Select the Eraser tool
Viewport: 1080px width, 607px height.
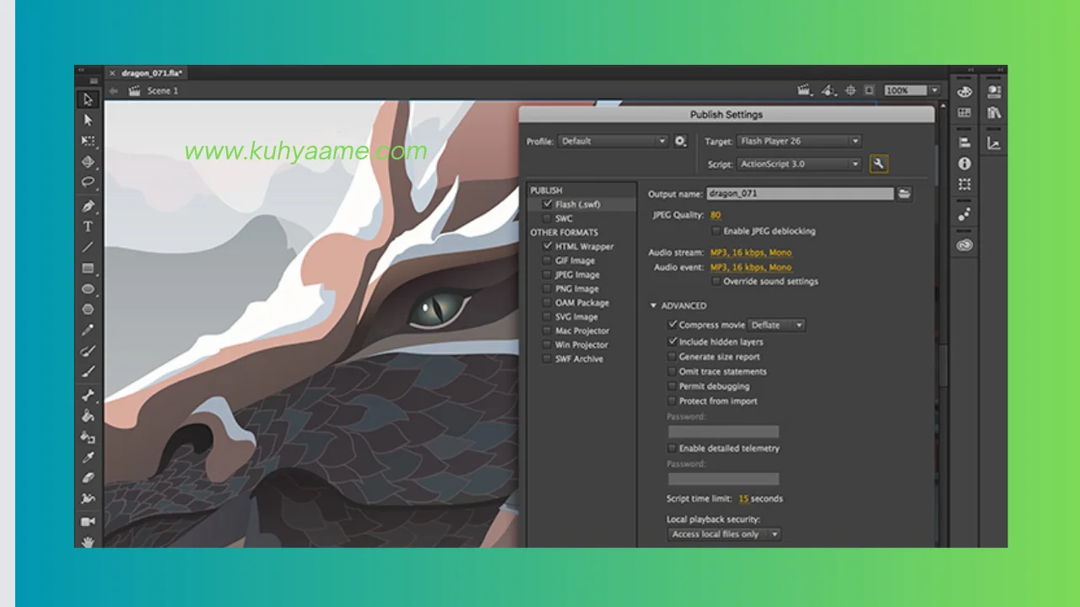point(88,478)
